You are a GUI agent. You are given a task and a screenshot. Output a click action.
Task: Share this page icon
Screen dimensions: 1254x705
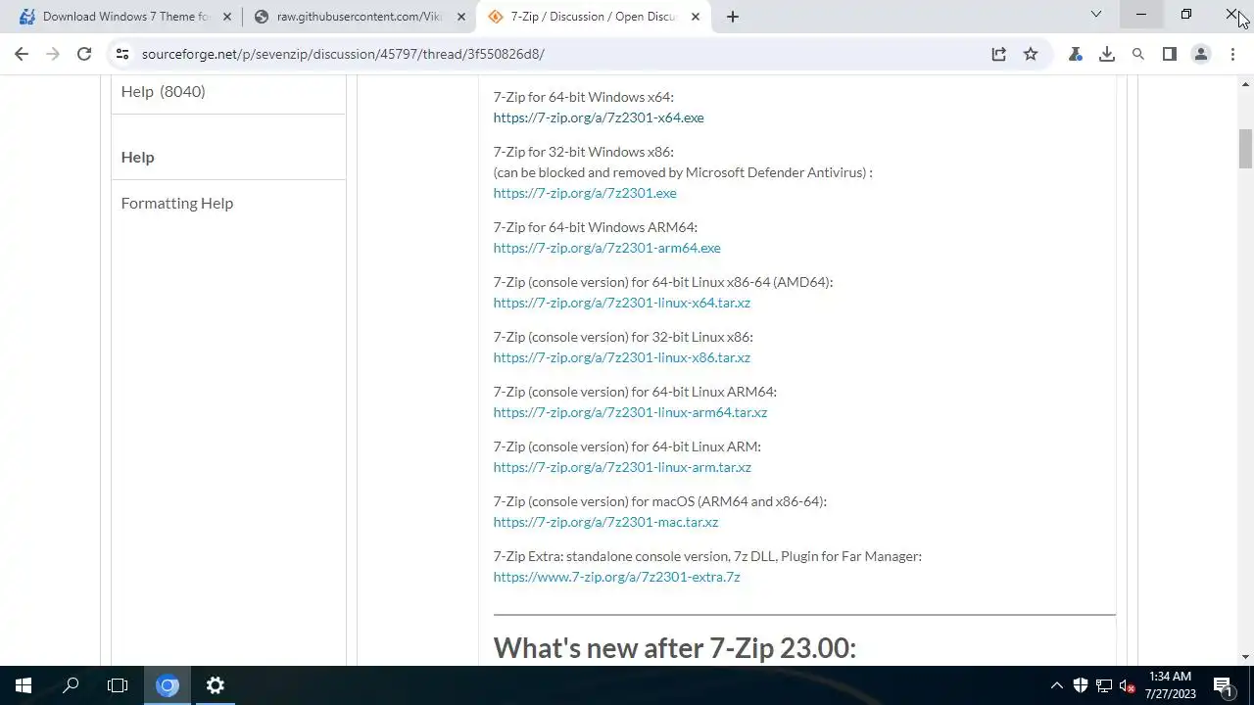pos(998,54)
